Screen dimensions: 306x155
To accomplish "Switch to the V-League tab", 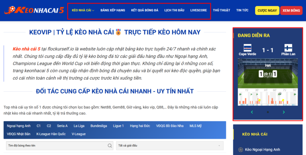I will point(78,134).
